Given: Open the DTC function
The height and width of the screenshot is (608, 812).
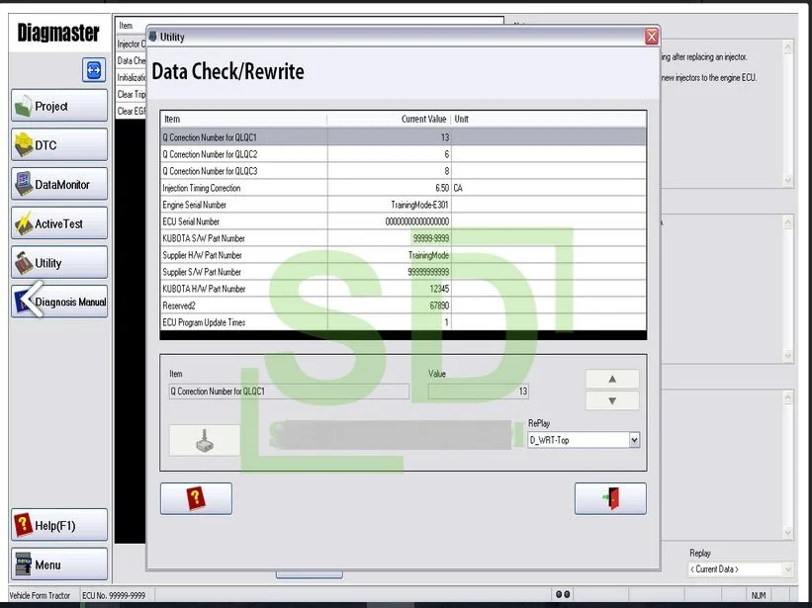Looking at the screenshot, I should pos(58,144).
